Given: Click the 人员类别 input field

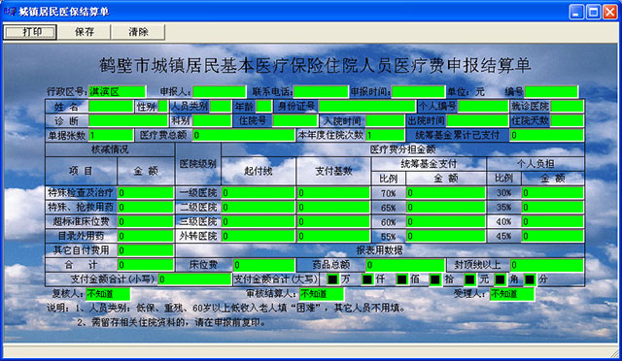Looking at the screenshot, I should click(x=221, y=106).
